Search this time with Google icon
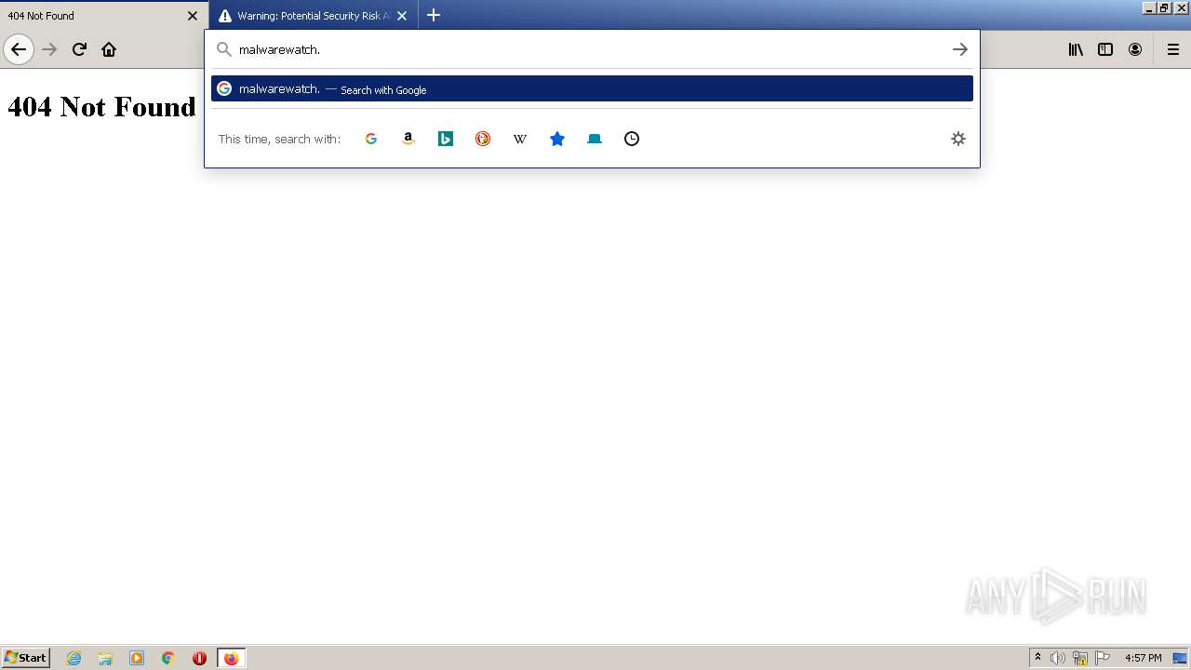This screenshot has height=670, width=1191. 371,139
